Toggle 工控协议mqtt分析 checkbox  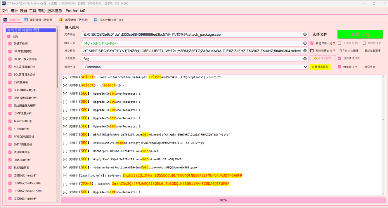point(10,199)
